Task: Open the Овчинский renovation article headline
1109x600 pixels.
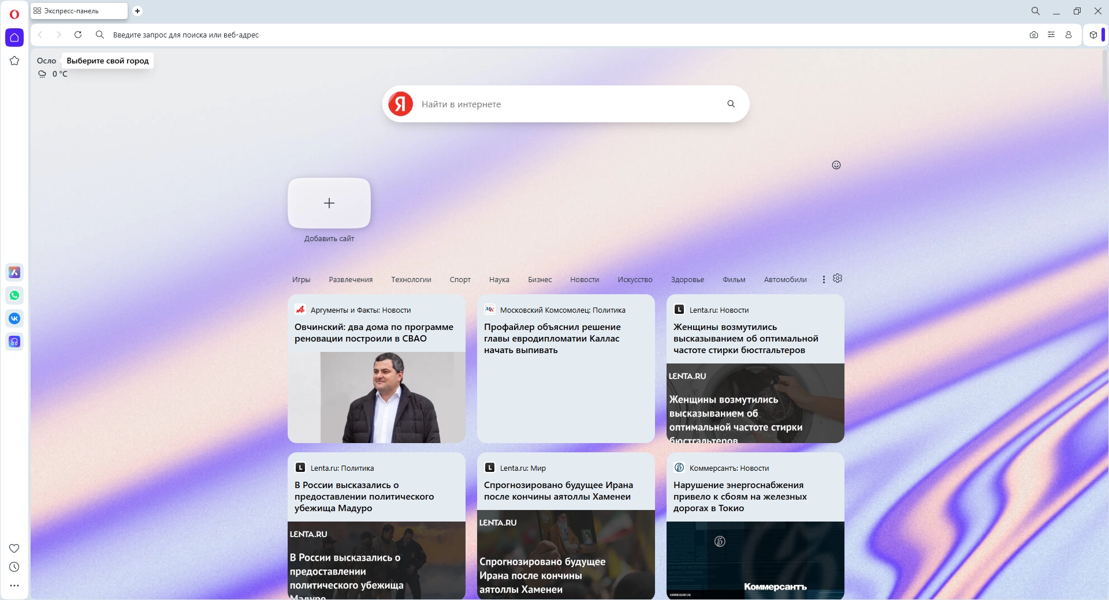Action: (x=374, y=333)
